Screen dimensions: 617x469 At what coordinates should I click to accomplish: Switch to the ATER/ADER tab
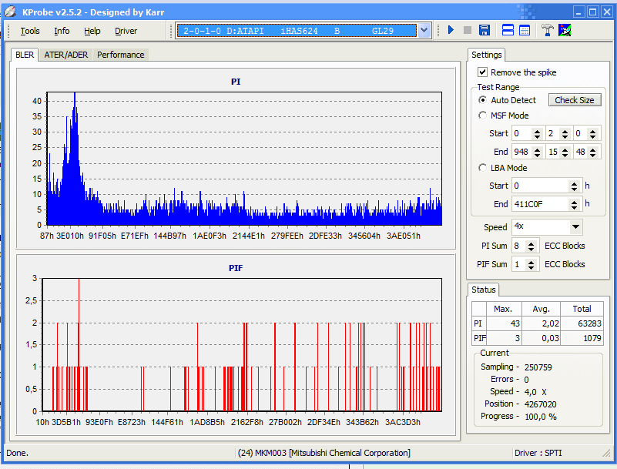[65, 55]
